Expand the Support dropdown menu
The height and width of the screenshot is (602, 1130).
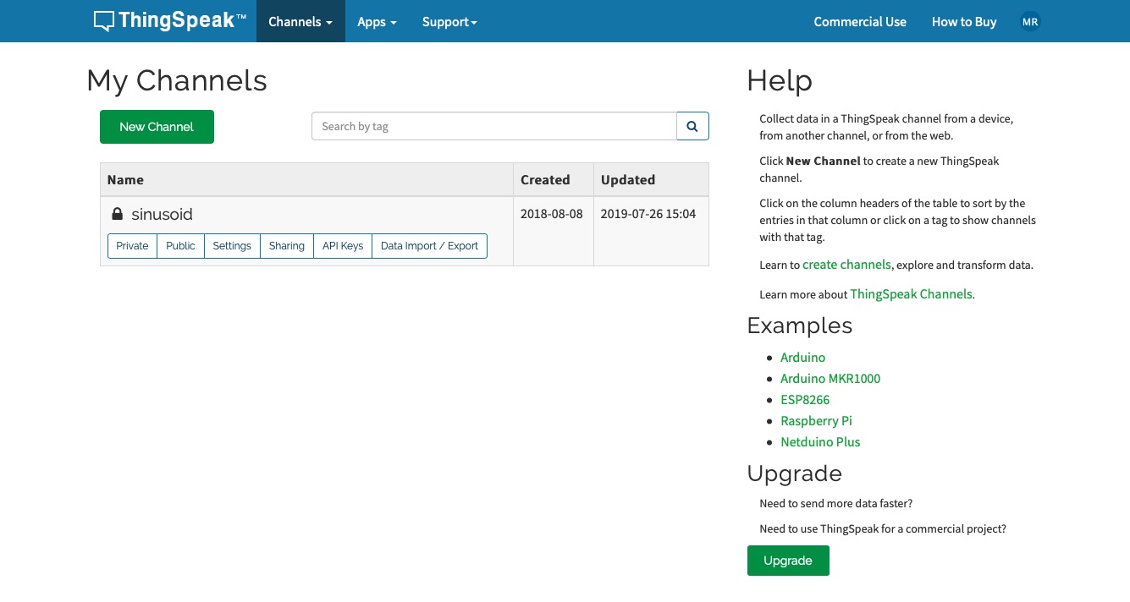pyautogui.click(x=449, y=22)
